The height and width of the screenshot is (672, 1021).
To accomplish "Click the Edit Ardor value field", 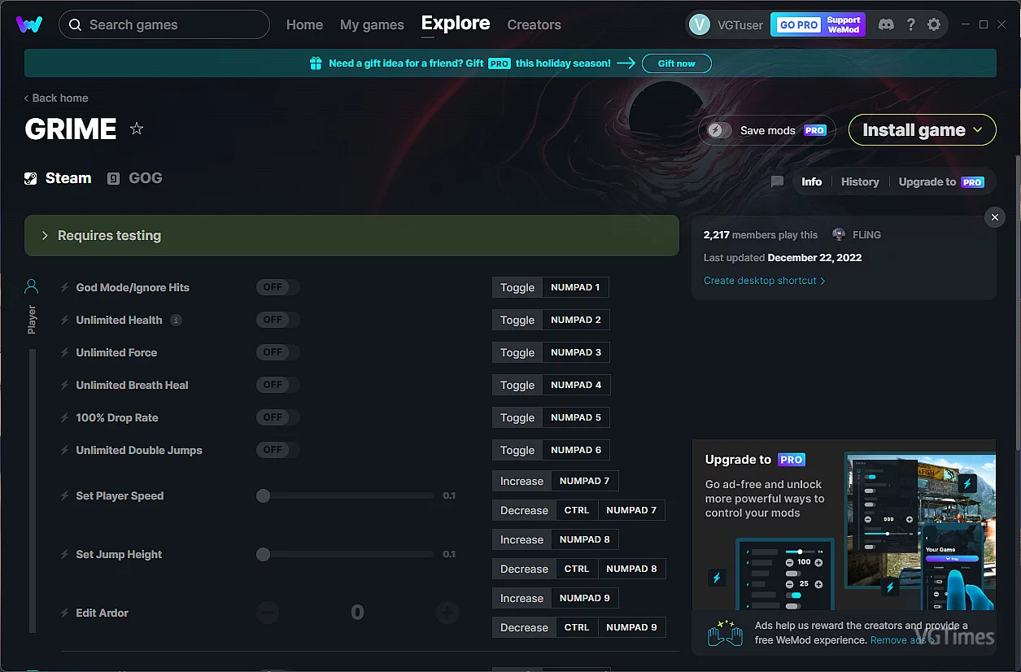I will coord(357,613).
